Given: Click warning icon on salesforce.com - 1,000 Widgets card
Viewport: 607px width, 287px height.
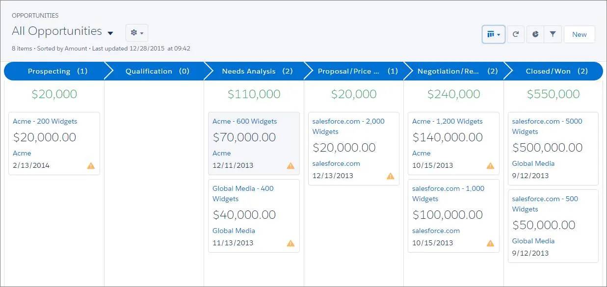Looking at the screenshot, I should pyautogui.click(x=490, y=243).
